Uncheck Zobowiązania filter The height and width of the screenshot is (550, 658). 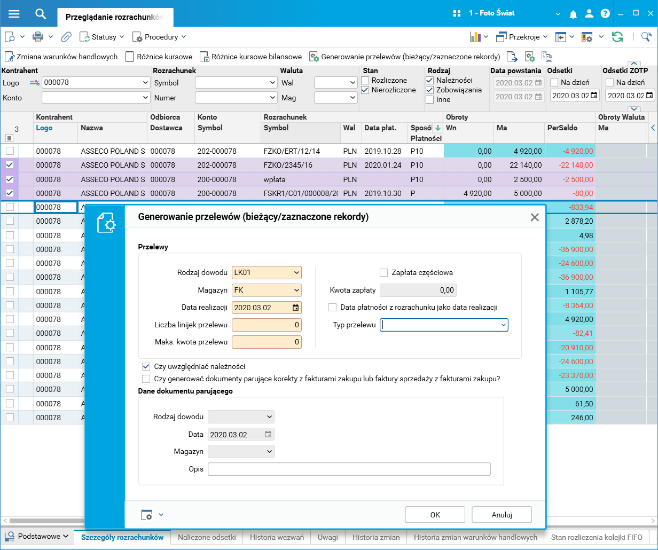[429, 90]
